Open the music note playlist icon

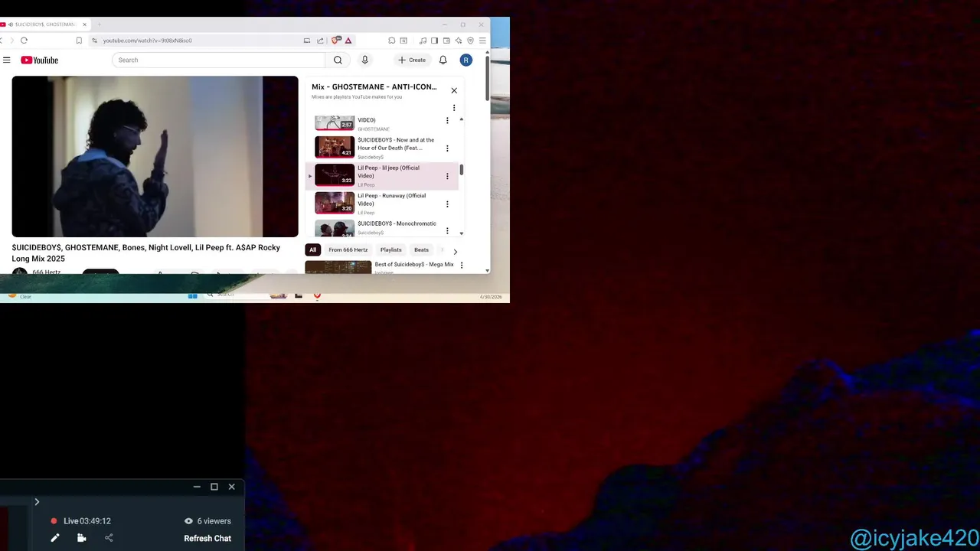point(423,41)
